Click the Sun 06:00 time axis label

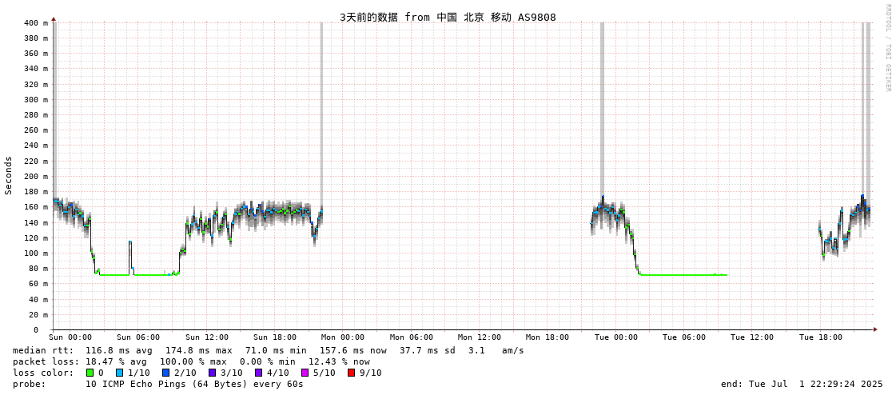[138, 337]
